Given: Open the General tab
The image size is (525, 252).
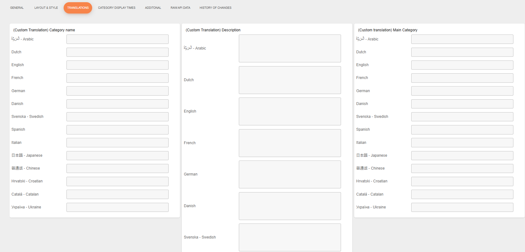Looking at the screenshot, I should (17, 8).
